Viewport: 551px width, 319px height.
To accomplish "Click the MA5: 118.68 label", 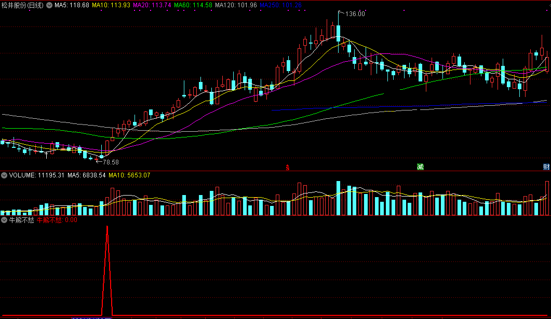I will click(x=72, y=5).
